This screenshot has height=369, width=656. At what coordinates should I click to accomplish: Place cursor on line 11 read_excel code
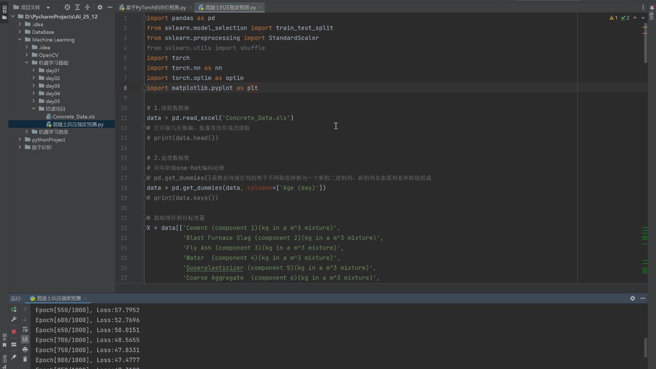(x=220, y=118)
